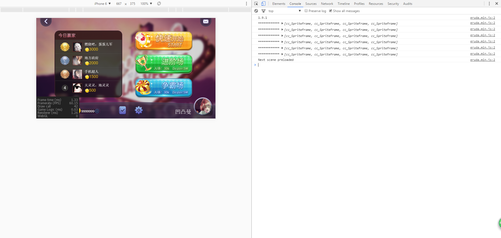This screenshot has height=238, width=501.
Task: Switch to the Network tab
Action: click(327, 4)
